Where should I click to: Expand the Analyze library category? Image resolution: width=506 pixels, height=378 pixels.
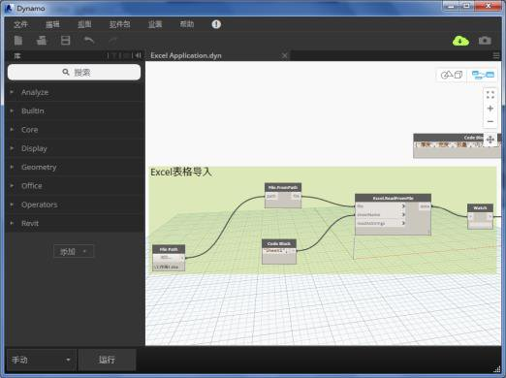(x=75, y=92)
